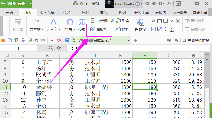Click cell containing 15.76
This screenshot has height=118, width=212.
point(193,87)
